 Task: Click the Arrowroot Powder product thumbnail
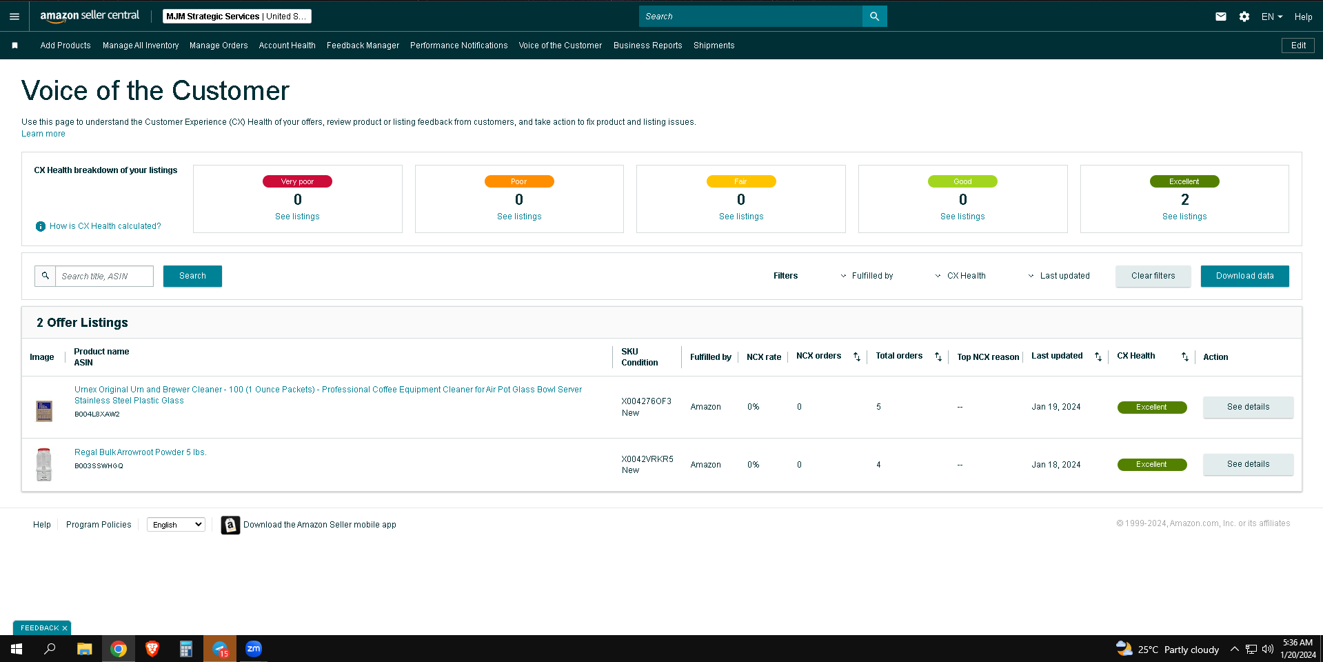coord(44,464)
